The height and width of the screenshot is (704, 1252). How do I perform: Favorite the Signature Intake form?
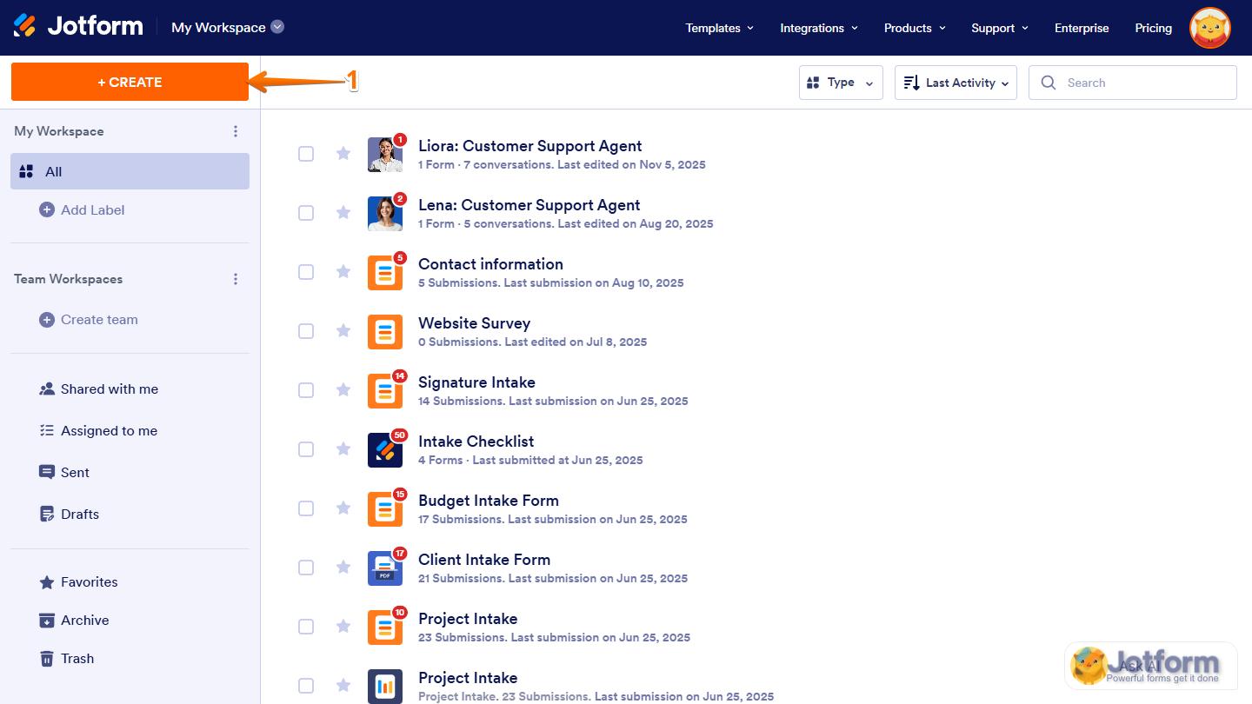coord(343,390)
